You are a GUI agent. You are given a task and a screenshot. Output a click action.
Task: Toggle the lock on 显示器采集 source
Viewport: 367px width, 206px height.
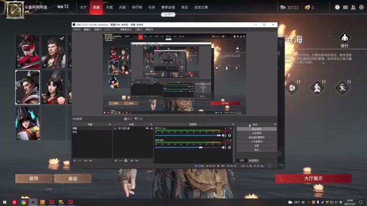pos(151,128)
